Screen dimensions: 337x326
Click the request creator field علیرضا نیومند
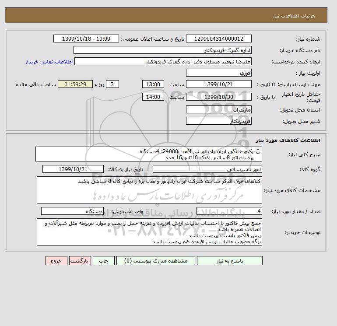coord(163,61)
